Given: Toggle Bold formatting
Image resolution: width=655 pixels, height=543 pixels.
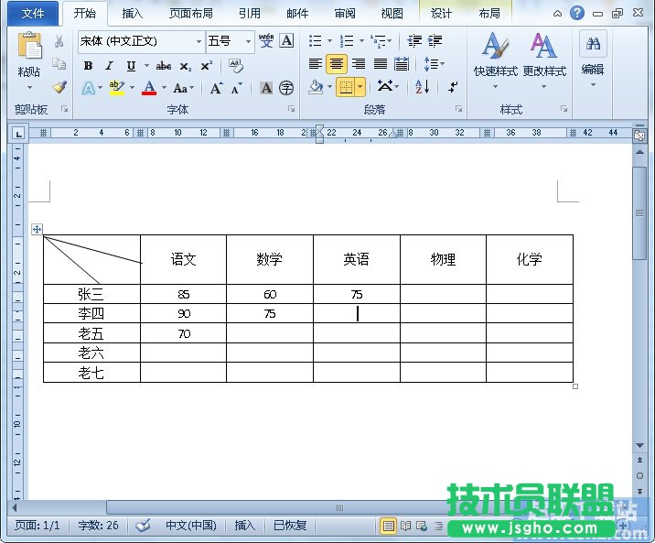Looking at the screenshot, I should coord(88,66).
